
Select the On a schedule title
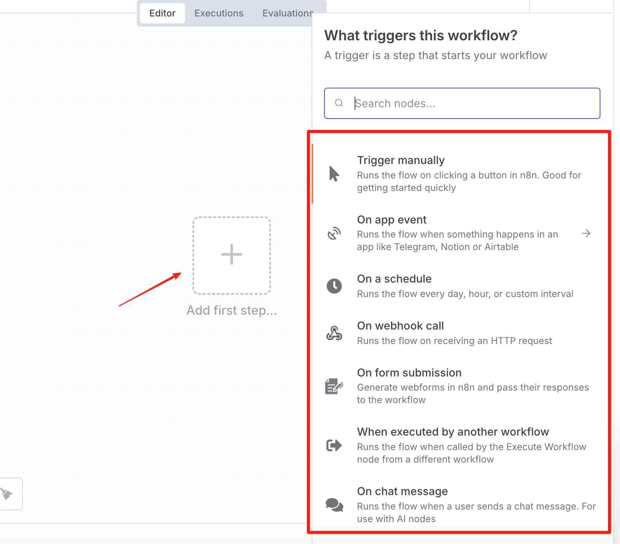click(x=394, y=279)
